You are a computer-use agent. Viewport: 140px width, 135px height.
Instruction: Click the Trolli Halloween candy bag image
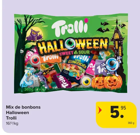pos(71,54)
